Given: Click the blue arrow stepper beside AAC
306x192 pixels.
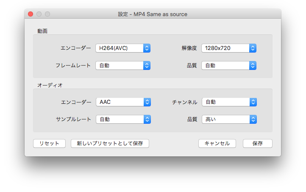Looking at the screenshot, I should pyautogui.click(x=147, y=102).
